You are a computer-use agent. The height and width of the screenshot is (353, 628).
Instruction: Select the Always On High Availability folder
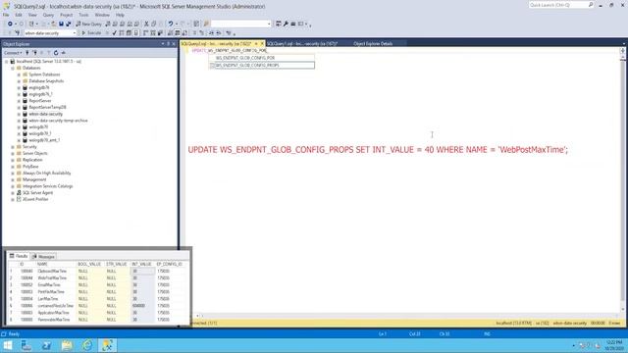[x=46, y=173]
